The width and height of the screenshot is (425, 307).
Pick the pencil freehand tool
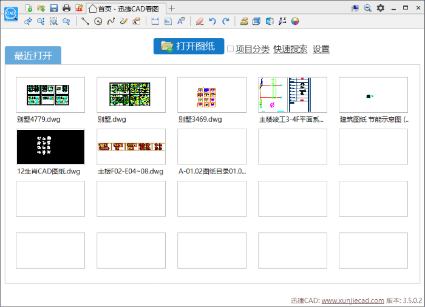[x=124, y=21]
